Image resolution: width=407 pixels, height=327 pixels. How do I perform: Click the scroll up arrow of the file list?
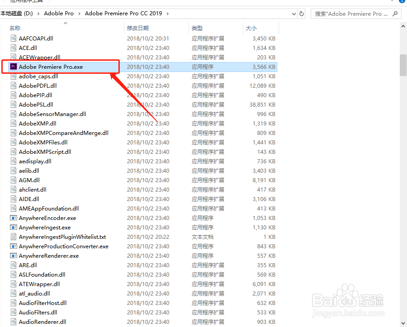(x=403, y=26)
